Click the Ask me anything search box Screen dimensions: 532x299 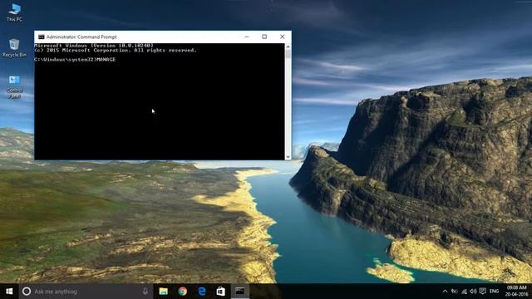coord(85,292)
